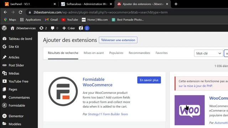The image size is (228, 128).
Task: Open the comments bubble in admin bar
Action: point(55,28)
